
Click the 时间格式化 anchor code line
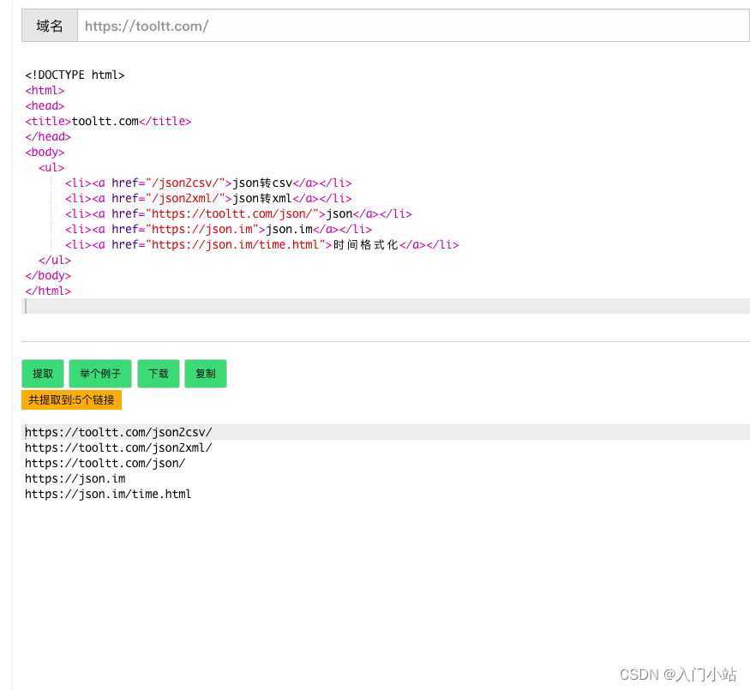(x=262, y=245)
